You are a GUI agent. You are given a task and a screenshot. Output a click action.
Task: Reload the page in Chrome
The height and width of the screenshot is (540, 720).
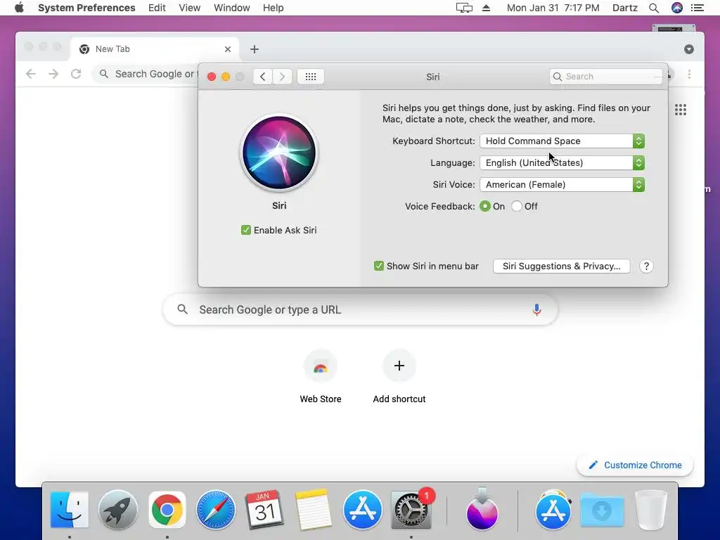click(76, 74)
